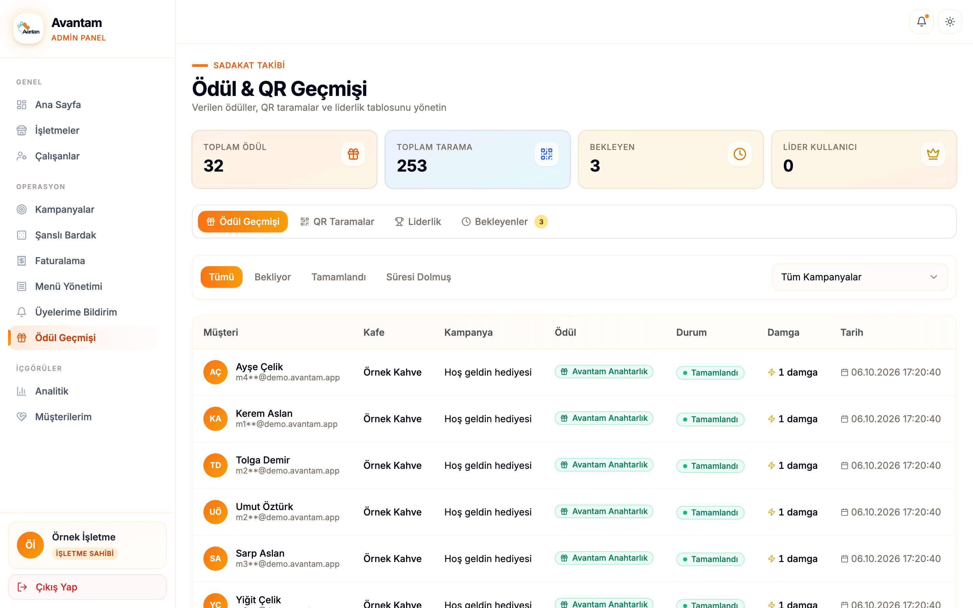Toggle light theme sun icon
Image resolution: width=973 pixels, height=608 pixels.
pos(950,21)
